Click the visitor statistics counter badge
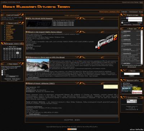This screenshot has width=144, height=131. pos(132,101)
